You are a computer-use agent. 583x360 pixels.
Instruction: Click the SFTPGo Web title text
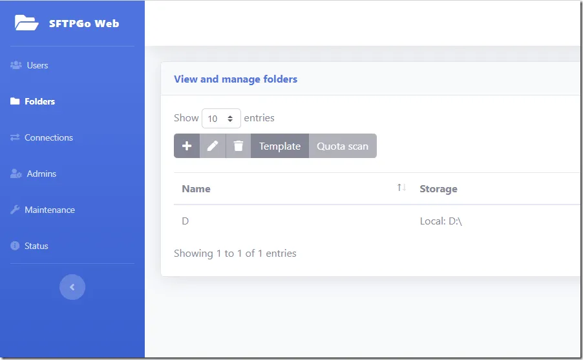click(84, 24)
